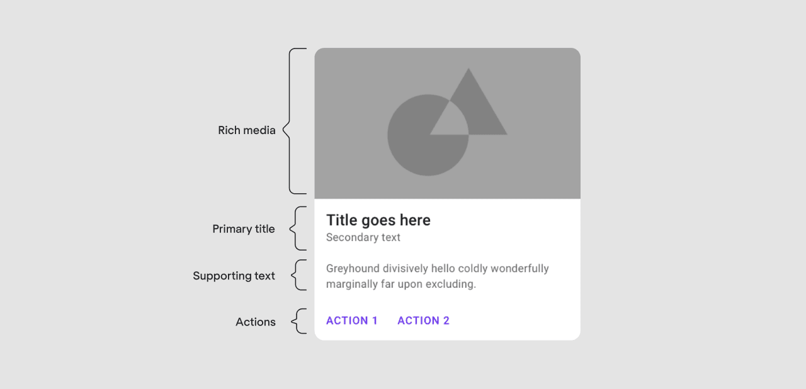Select the Title goes here heading
Viewport: 806px width, 389px height.
point(378,220)
